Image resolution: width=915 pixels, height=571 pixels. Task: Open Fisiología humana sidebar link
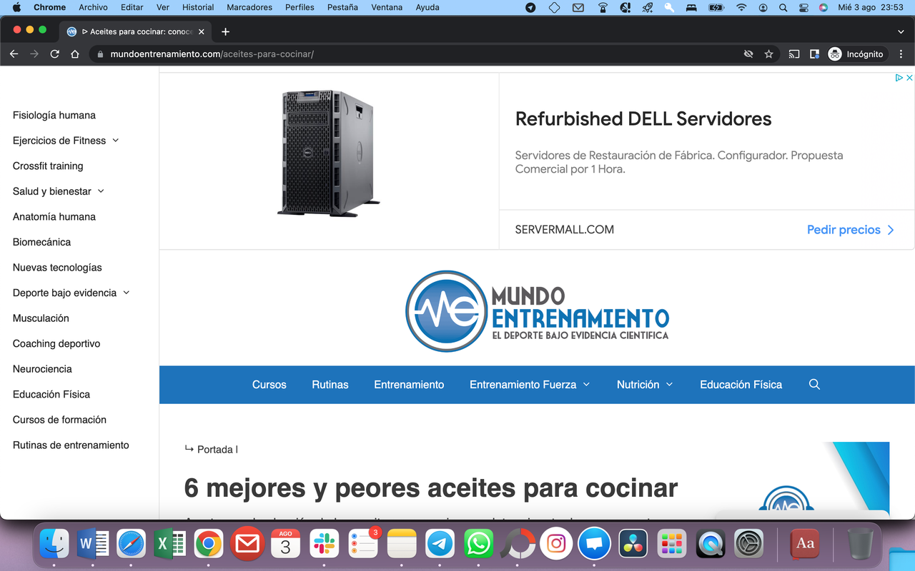point(54,115)
